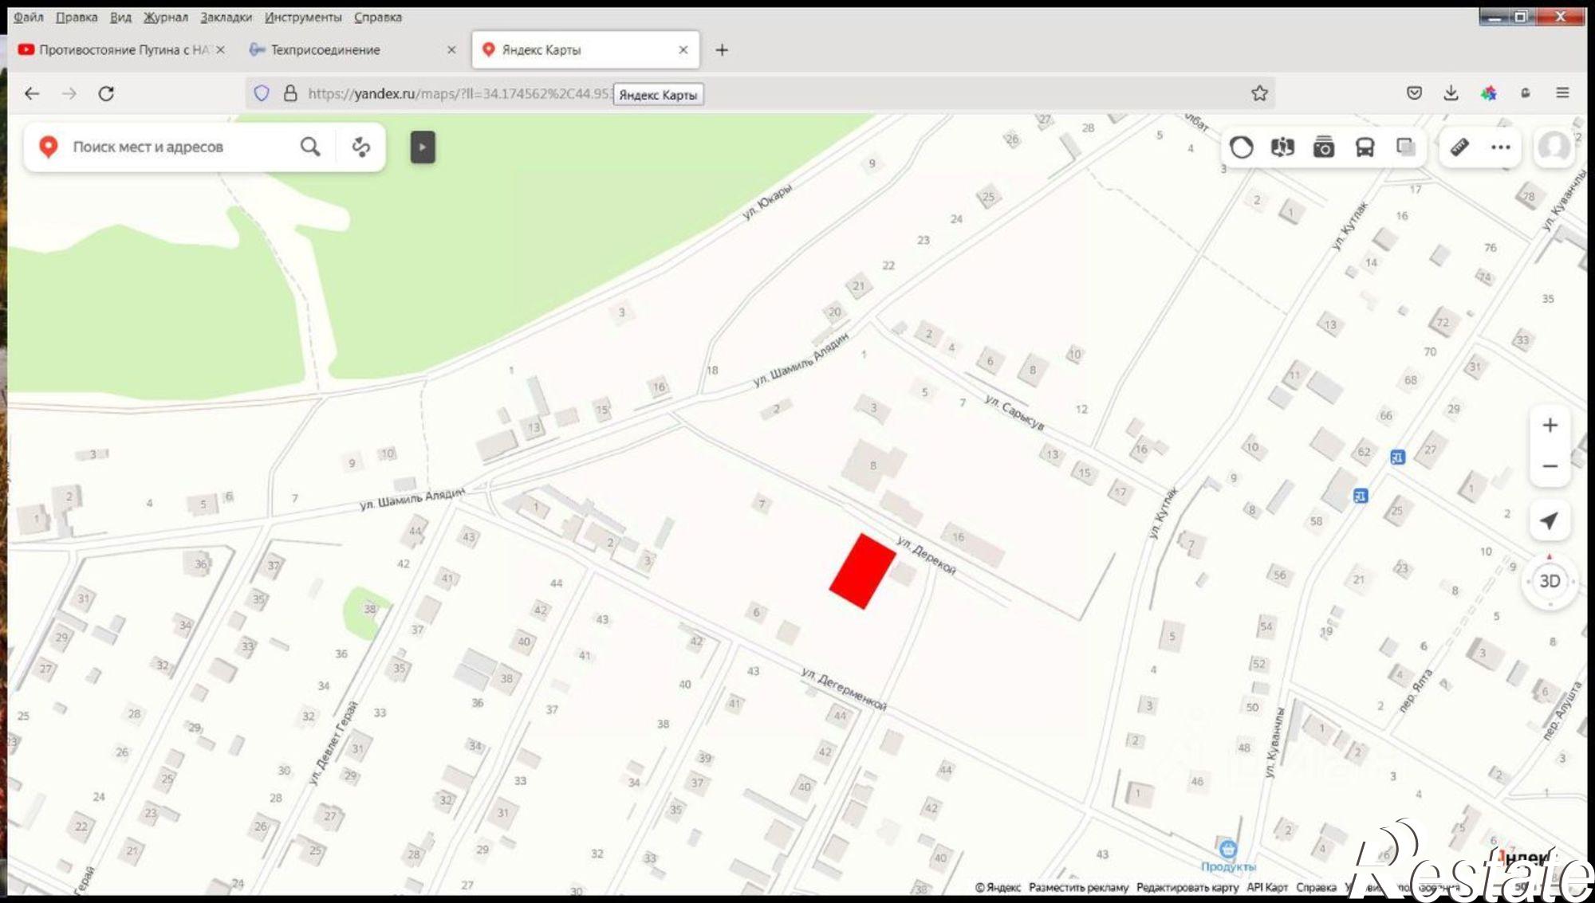Image resolution: width=1595 pixels, height=903 pixels.
Task: Zoom out with minus button
Action: (x=1550, y=466)
